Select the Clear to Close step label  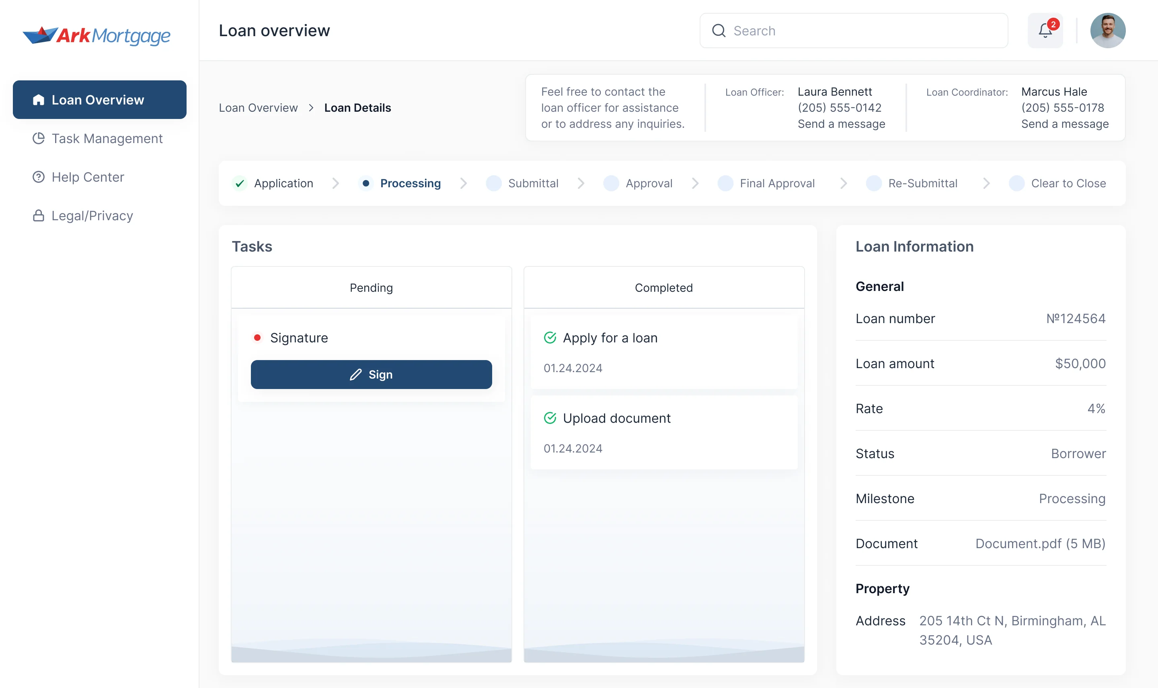(1068, 184)
